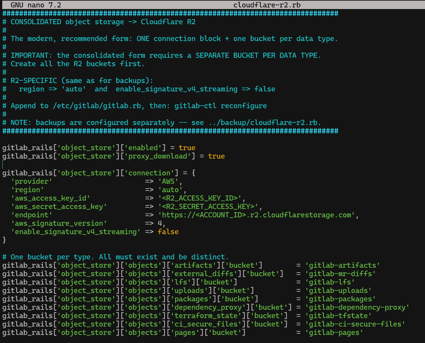The width and height of the screenshot is (425, 343).
Task: Place cursor on 'CONSOLIDATED object storage' comment line
Action: [99, 22]
